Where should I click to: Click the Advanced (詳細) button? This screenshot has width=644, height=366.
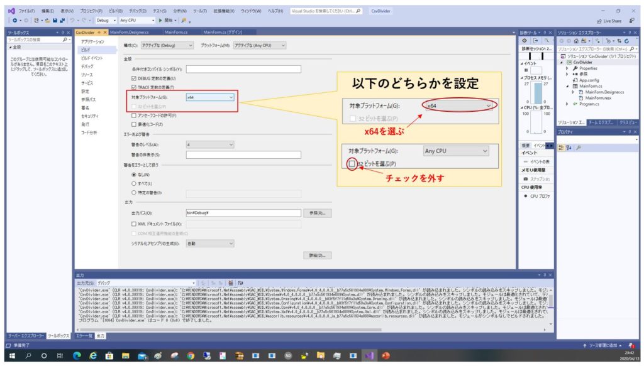(317, 256)
